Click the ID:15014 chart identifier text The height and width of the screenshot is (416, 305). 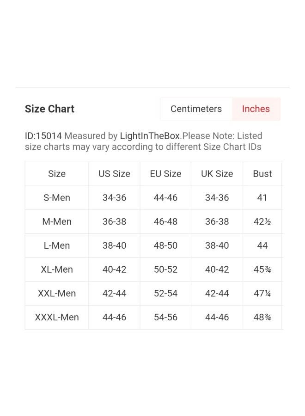pos(43,136)
